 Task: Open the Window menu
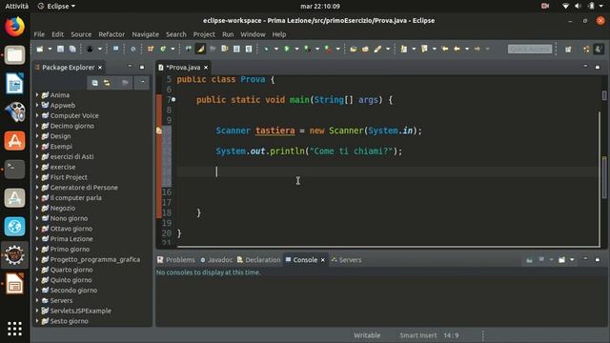253,34
